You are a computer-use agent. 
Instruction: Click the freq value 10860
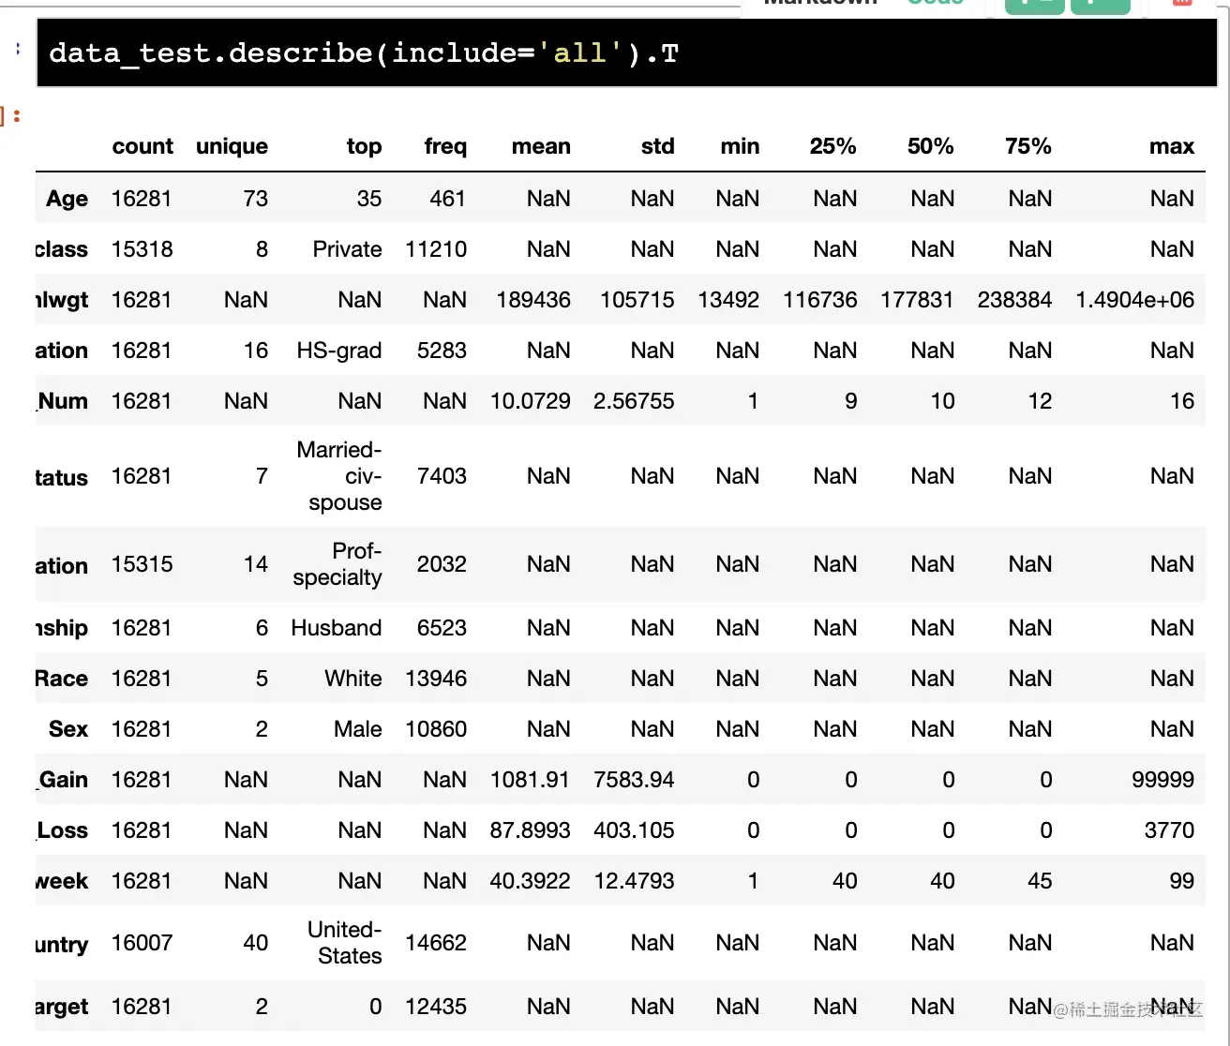pyautogui.click(x=436, y=729)
